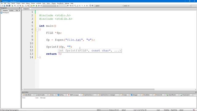Switch to the Symbols tab

tap(11, 10)
